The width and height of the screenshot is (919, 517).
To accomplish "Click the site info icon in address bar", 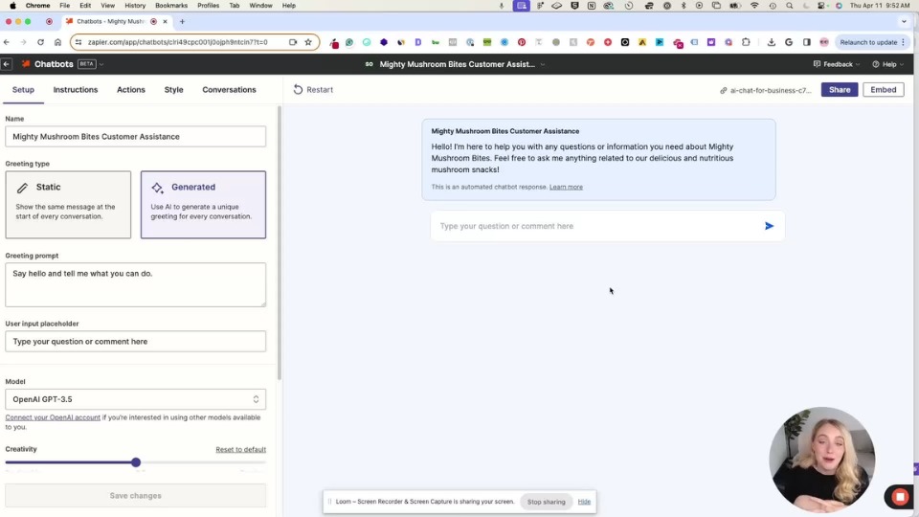I will click(78, 42).
